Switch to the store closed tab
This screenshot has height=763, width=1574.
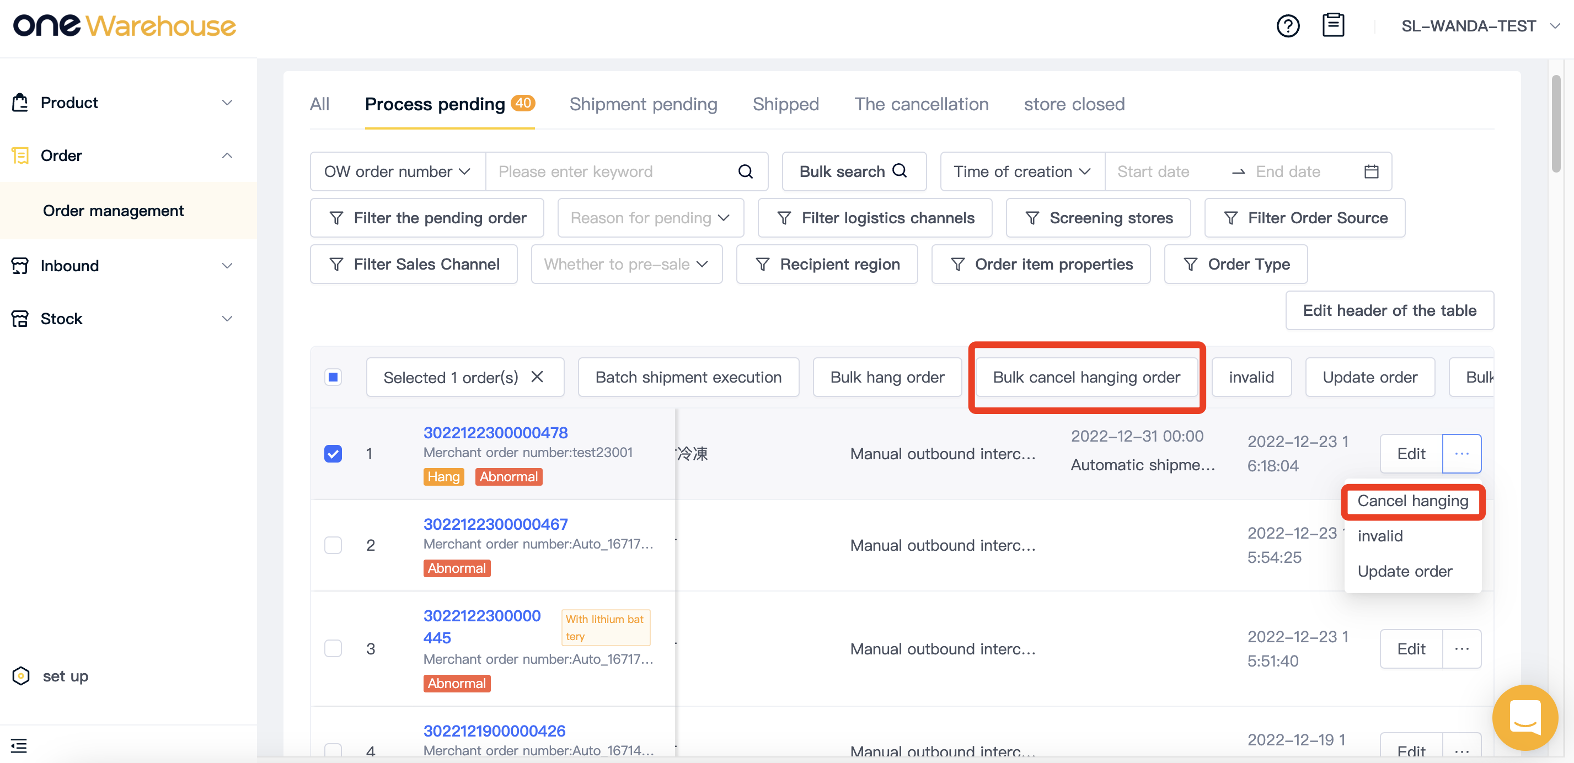(x=1074, y=104)
